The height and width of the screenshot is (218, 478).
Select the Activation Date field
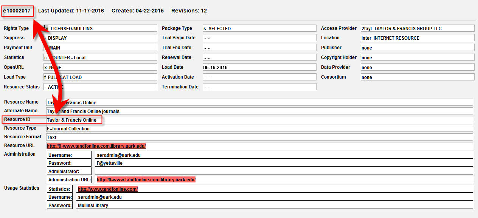click(x=259, y=77)
